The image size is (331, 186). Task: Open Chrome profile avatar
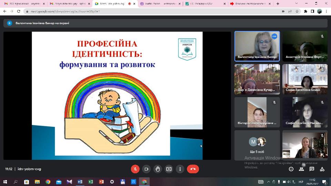320,11
